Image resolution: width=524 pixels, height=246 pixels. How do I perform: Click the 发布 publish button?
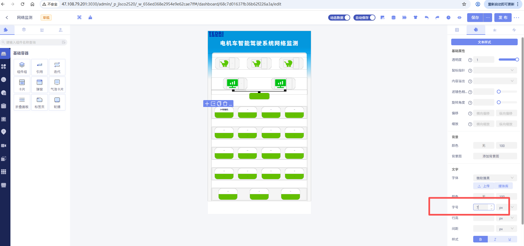click(x=503, y=18)
